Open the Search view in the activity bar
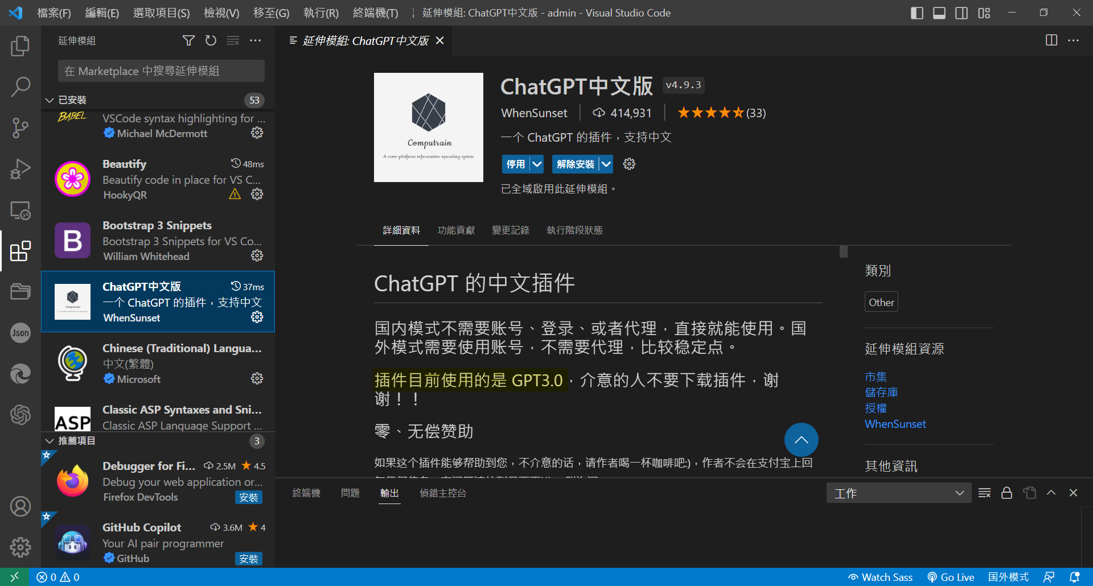This screenshot has width=1093, height=586. (20, 86)
